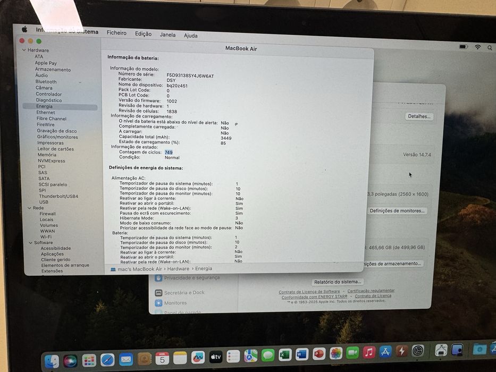Open Messages app in the Dock
The width and height of the screenshot is (496, 372).
(x=267, y=355)
